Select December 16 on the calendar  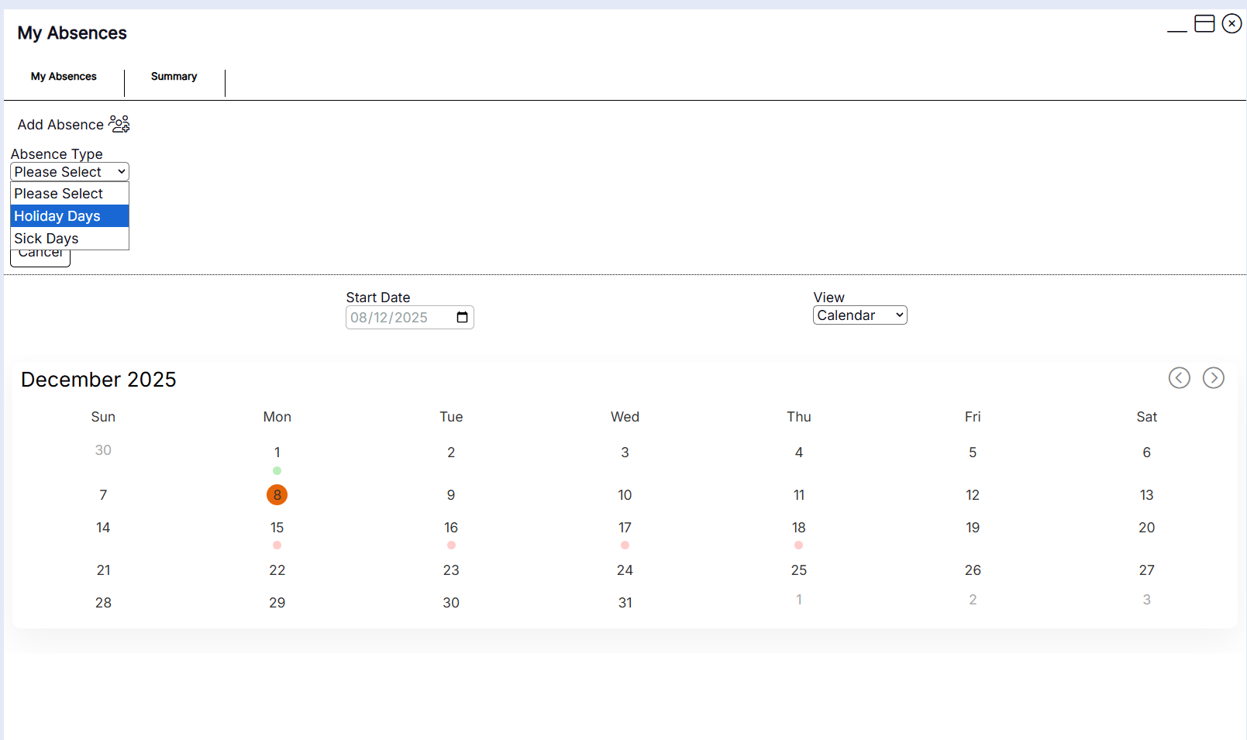pos(451,528)
